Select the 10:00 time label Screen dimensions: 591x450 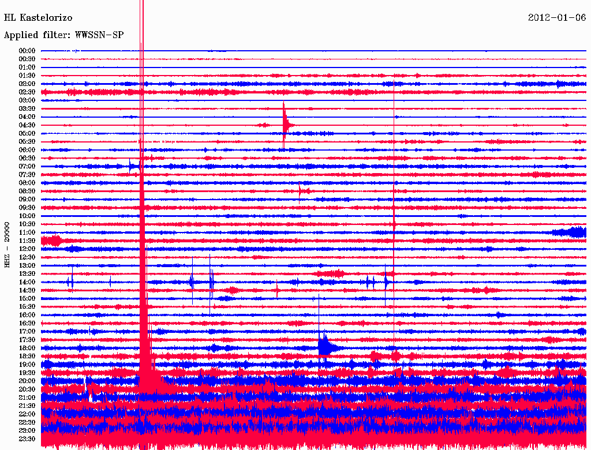point(27,216)
